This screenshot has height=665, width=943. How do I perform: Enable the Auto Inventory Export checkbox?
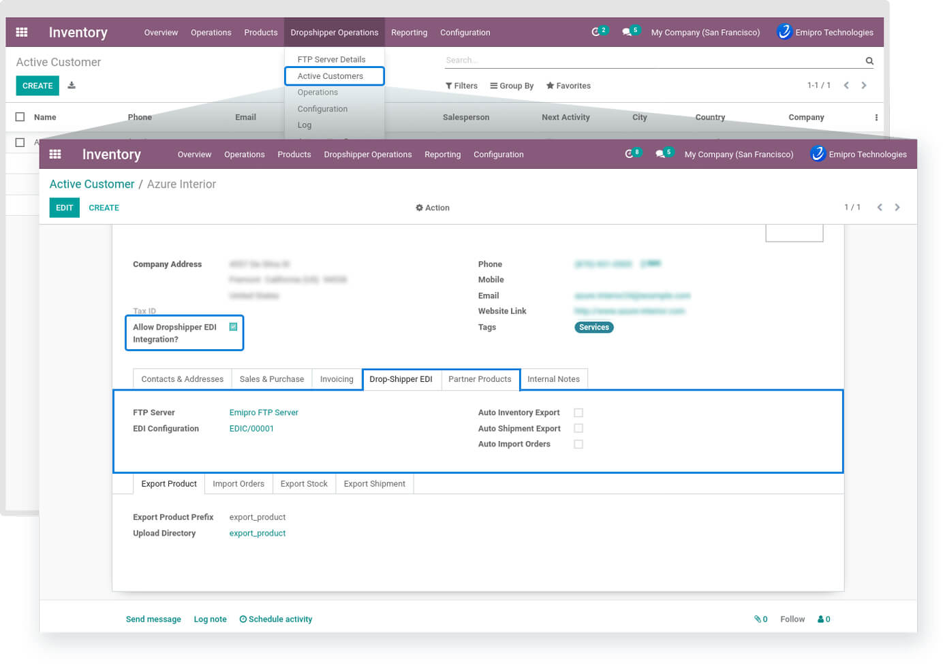click(x=578, y=413)
